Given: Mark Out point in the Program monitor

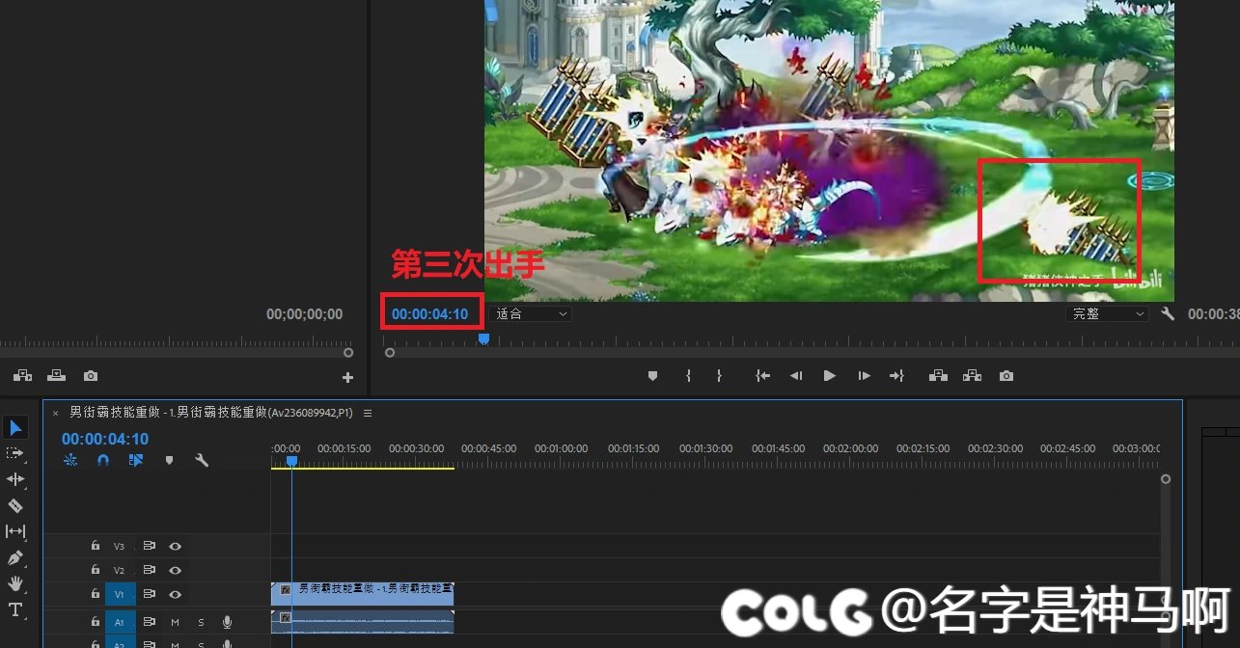Looking at the screenshot, I should coord(718,376).
